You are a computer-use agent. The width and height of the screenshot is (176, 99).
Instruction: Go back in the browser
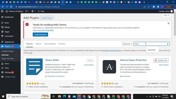pyautogui.click(x=3, y=7)
